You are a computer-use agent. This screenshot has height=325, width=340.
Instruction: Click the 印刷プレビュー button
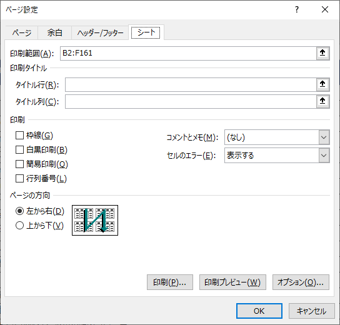[232, 282]
